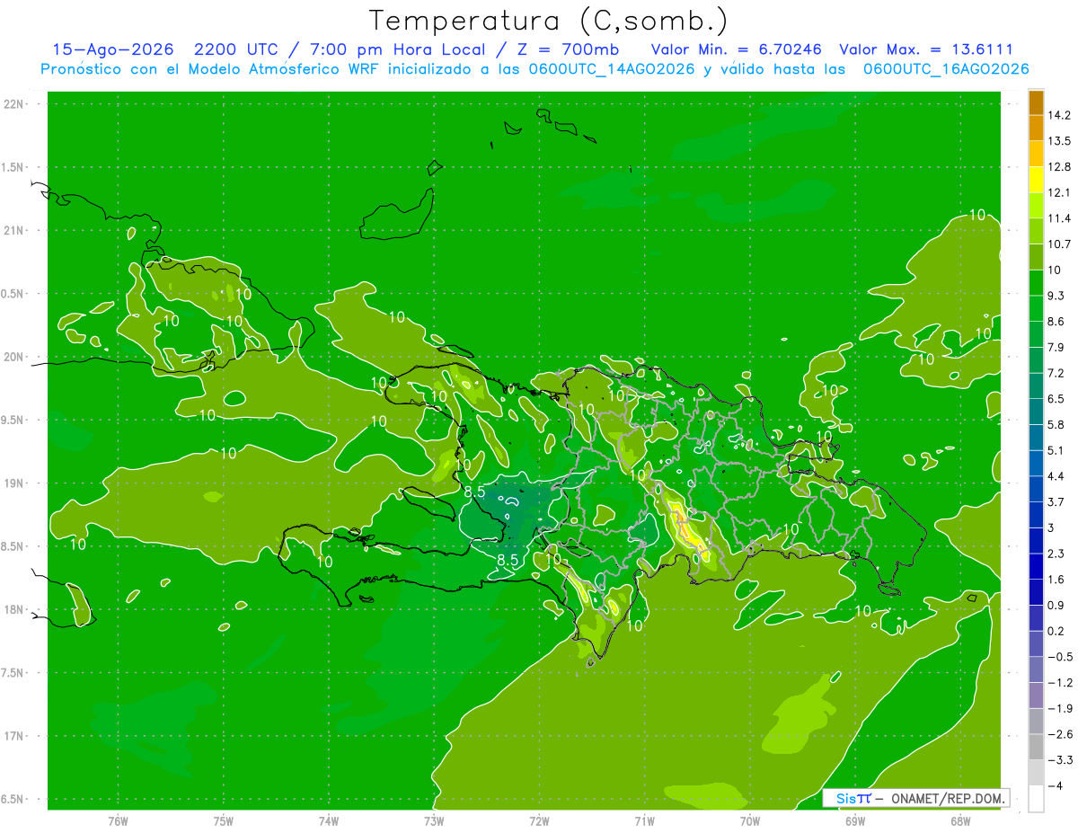The width and height of the screenshot is (1078, 833).
Task: Pick the gold swatch between 12.8 and 13.5
Action: coord(1036,154)
